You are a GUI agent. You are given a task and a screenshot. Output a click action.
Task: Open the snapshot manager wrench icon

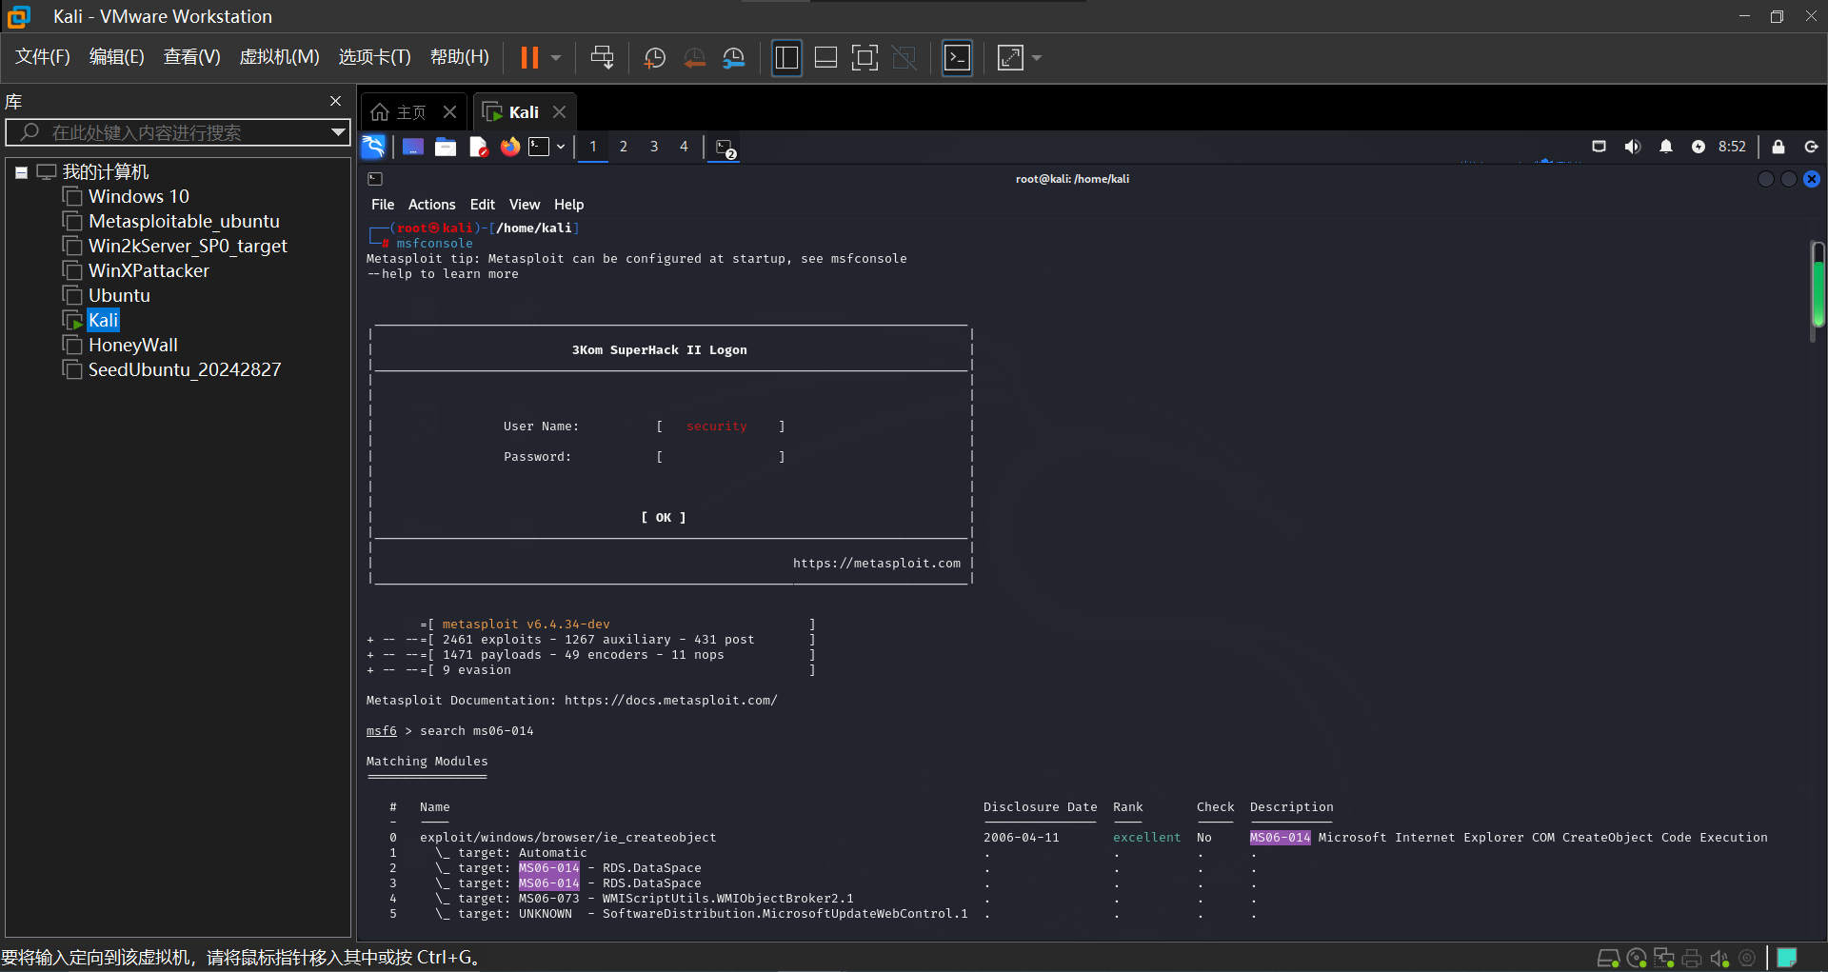click(733, 58)
